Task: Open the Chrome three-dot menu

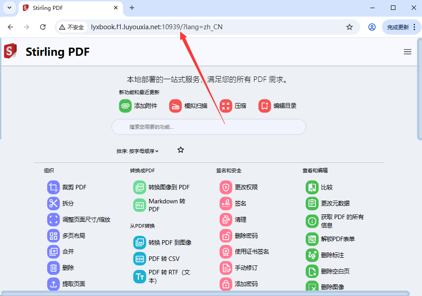Action: 414,27
